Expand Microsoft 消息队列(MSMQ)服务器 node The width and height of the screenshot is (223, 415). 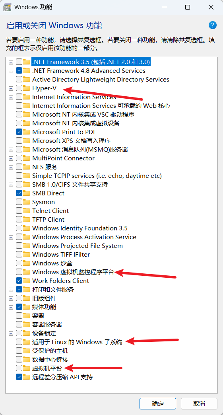click(11, 150)
